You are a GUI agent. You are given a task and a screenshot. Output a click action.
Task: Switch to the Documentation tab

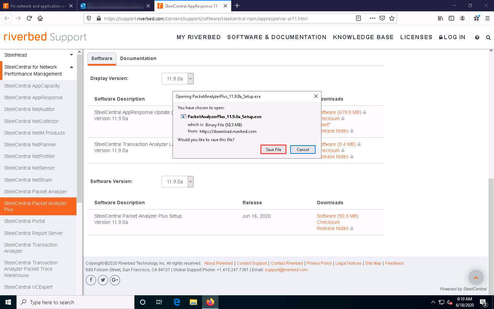point(138,58)
